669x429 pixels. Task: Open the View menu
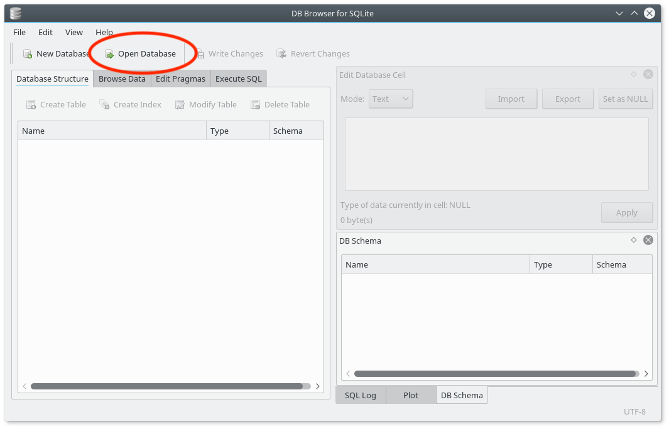[x=73, y=32]
